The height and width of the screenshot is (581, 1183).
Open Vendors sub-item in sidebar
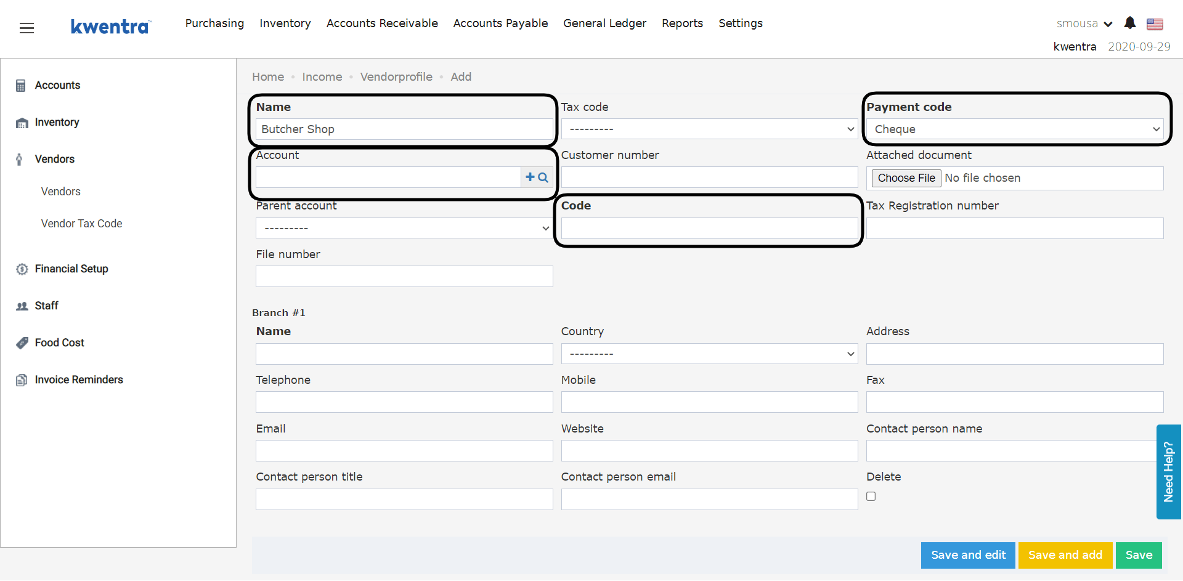pos(61,192)
